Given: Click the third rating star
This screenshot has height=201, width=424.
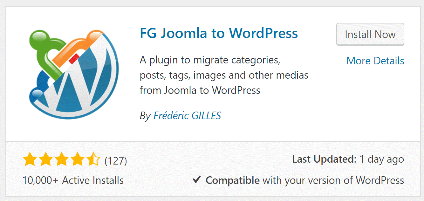Looking at the screenshot, I should 61,159.
